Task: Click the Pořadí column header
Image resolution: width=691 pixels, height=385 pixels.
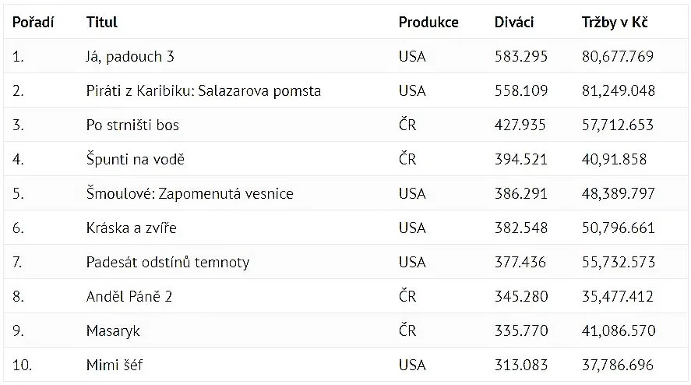Action: coord(33,22)
